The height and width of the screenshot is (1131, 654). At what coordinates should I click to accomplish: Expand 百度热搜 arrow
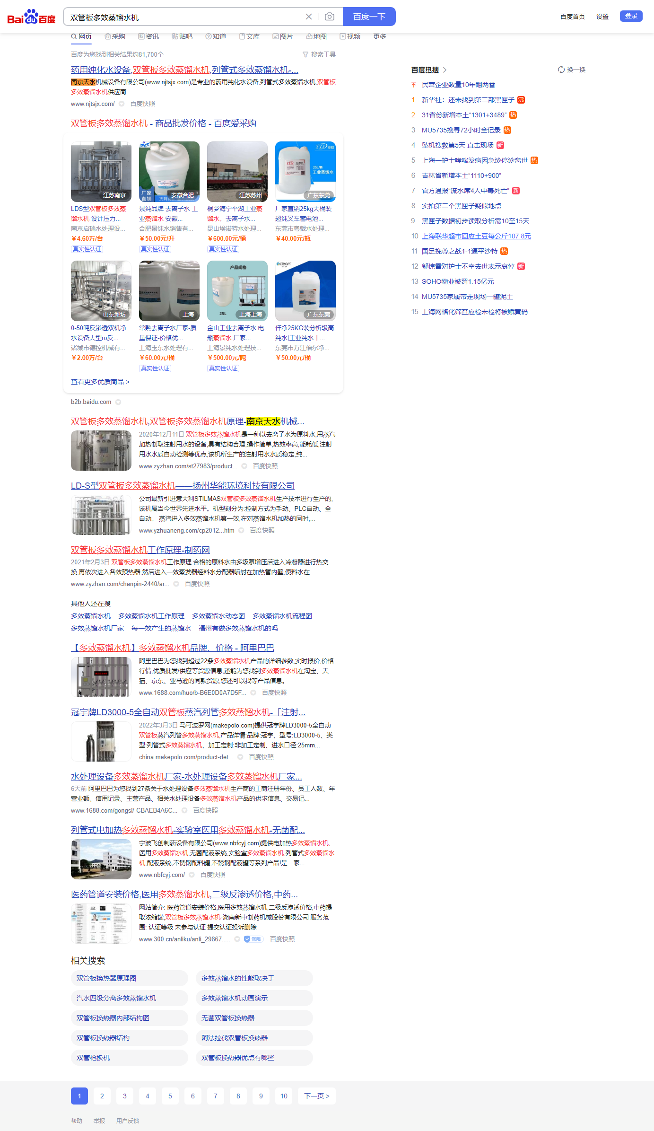coord(445,70)
